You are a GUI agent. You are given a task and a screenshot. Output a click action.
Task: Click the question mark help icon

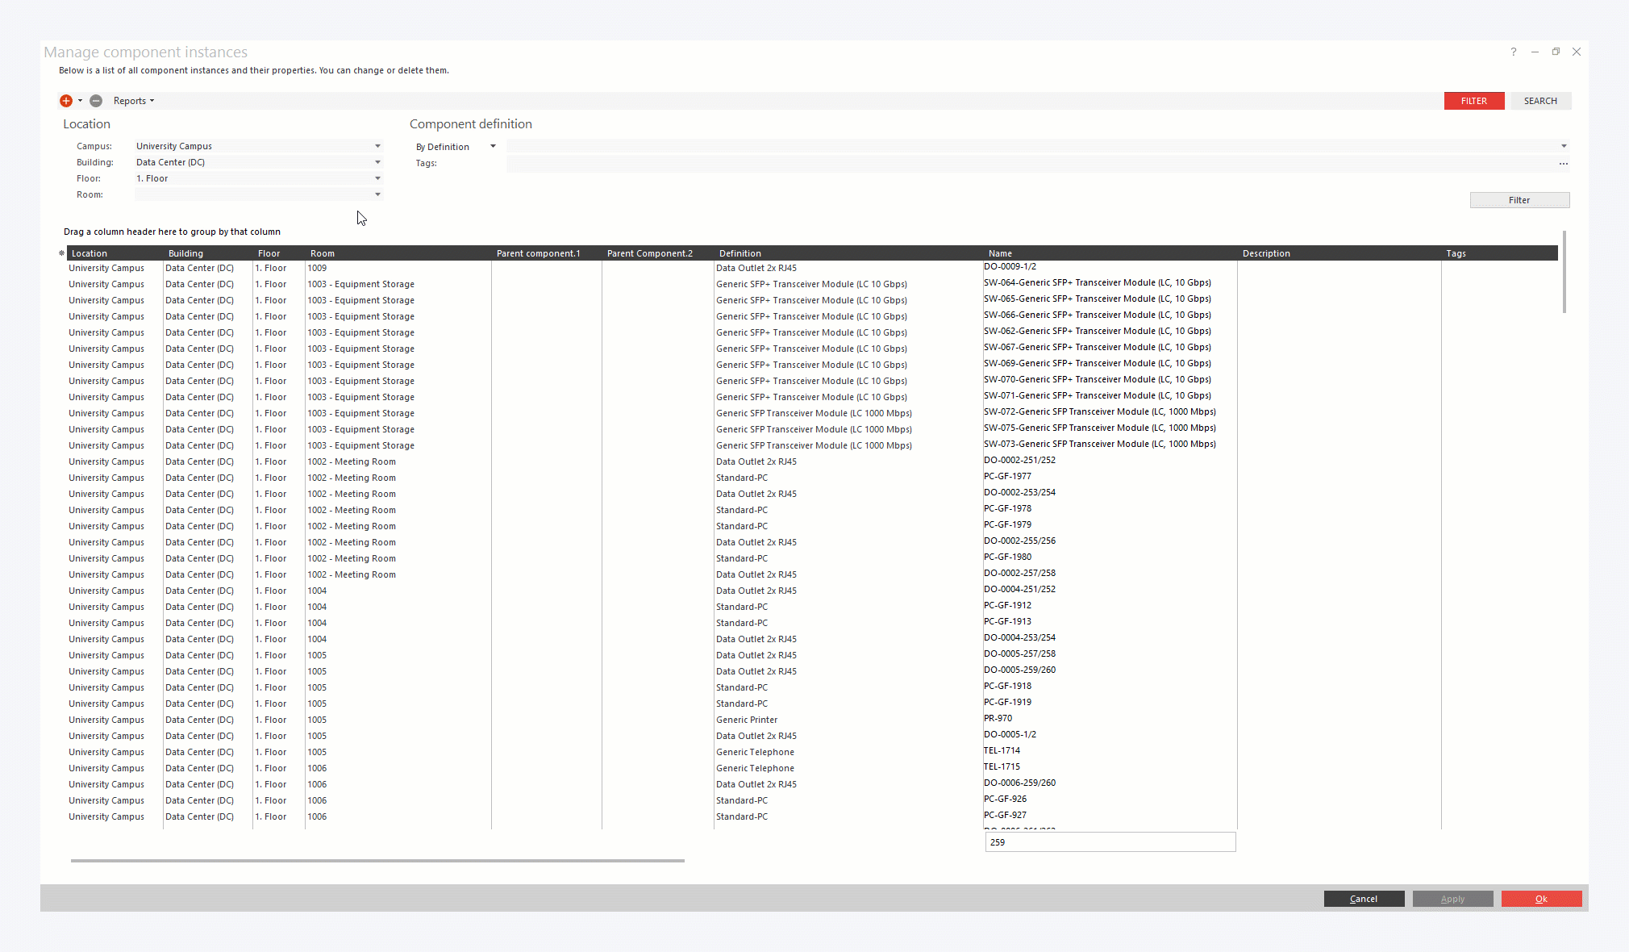click(x=1514, y=52)
